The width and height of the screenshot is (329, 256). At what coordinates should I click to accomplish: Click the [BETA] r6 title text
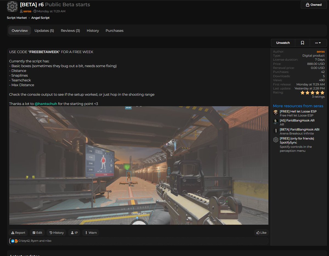32,5
